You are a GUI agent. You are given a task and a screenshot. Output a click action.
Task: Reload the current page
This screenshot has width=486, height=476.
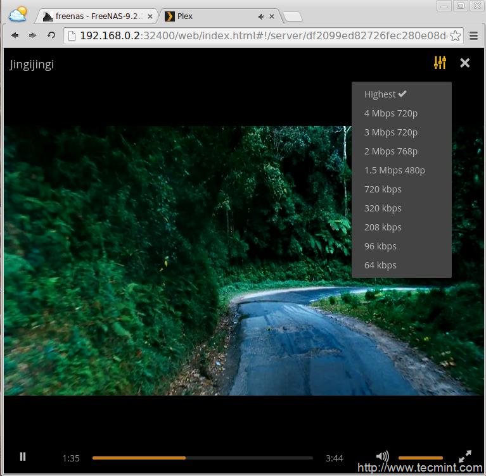(51, 36)
